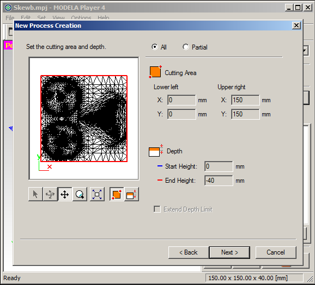Click the Start Height field

tap(219, 166)
